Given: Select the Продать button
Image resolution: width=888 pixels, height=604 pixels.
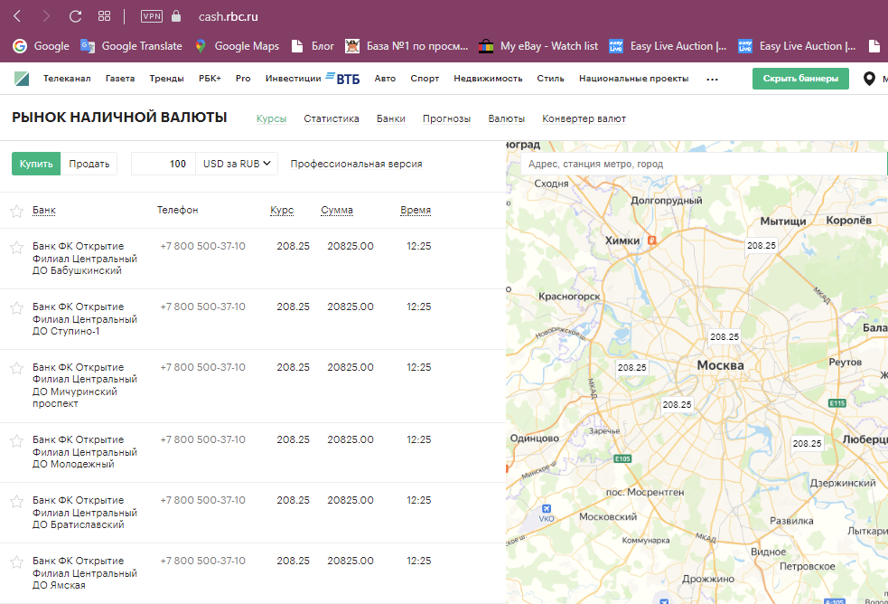Looking at the screenshot, I should coord(89,164).
